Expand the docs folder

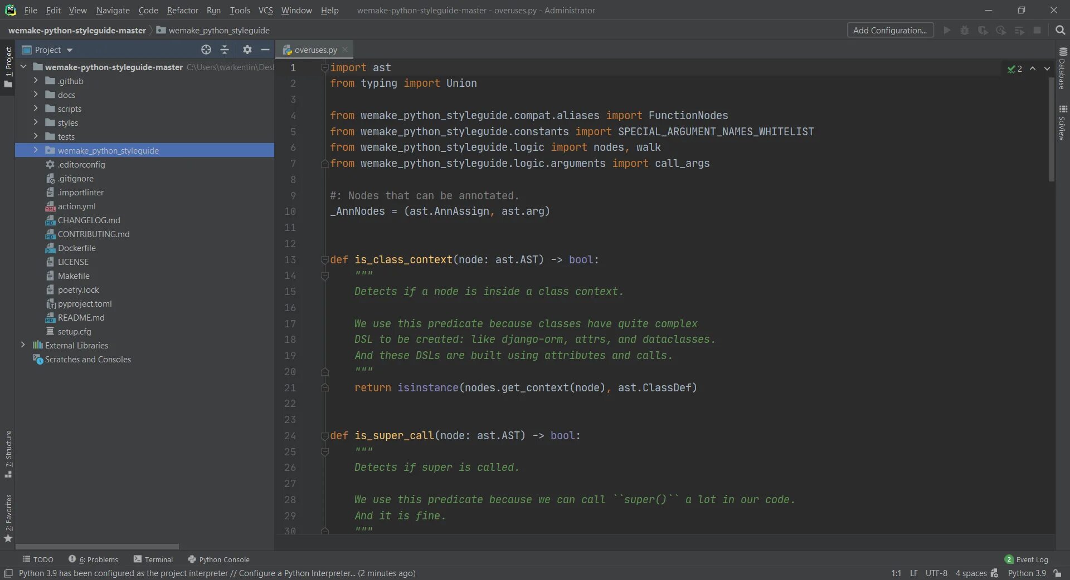tap(36, 95)
